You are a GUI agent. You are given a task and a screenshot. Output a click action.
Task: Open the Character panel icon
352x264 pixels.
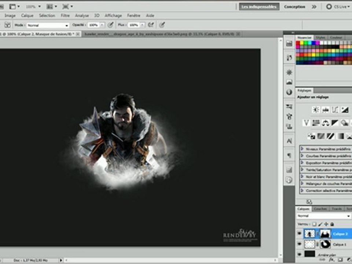[x=289, y=141]
